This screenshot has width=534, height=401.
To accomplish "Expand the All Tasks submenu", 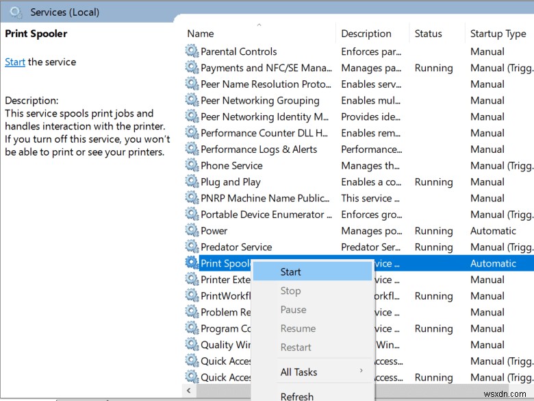I will 312,372.
